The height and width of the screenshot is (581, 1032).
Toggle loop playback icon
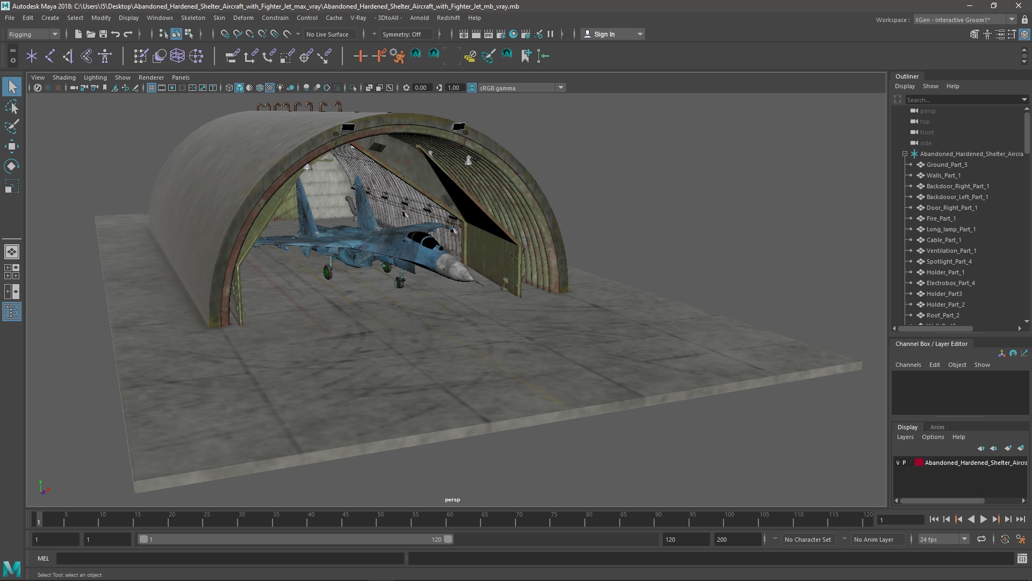981,539
